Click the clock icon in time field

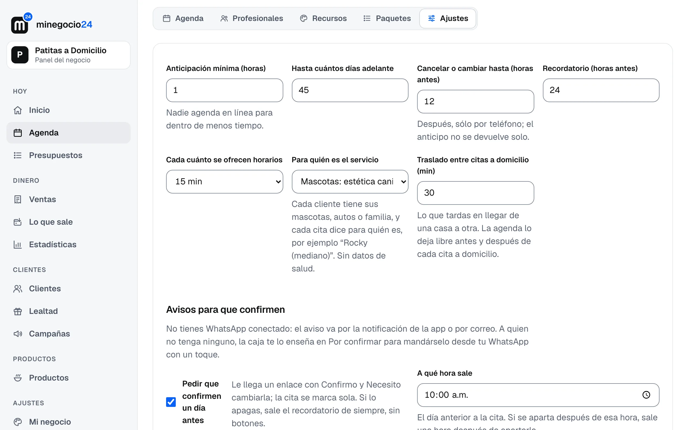(646, 395)
